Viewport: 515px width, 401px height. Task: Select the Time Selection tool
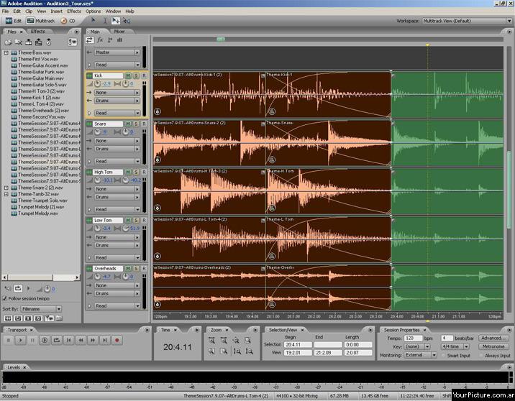click(105, 21)
